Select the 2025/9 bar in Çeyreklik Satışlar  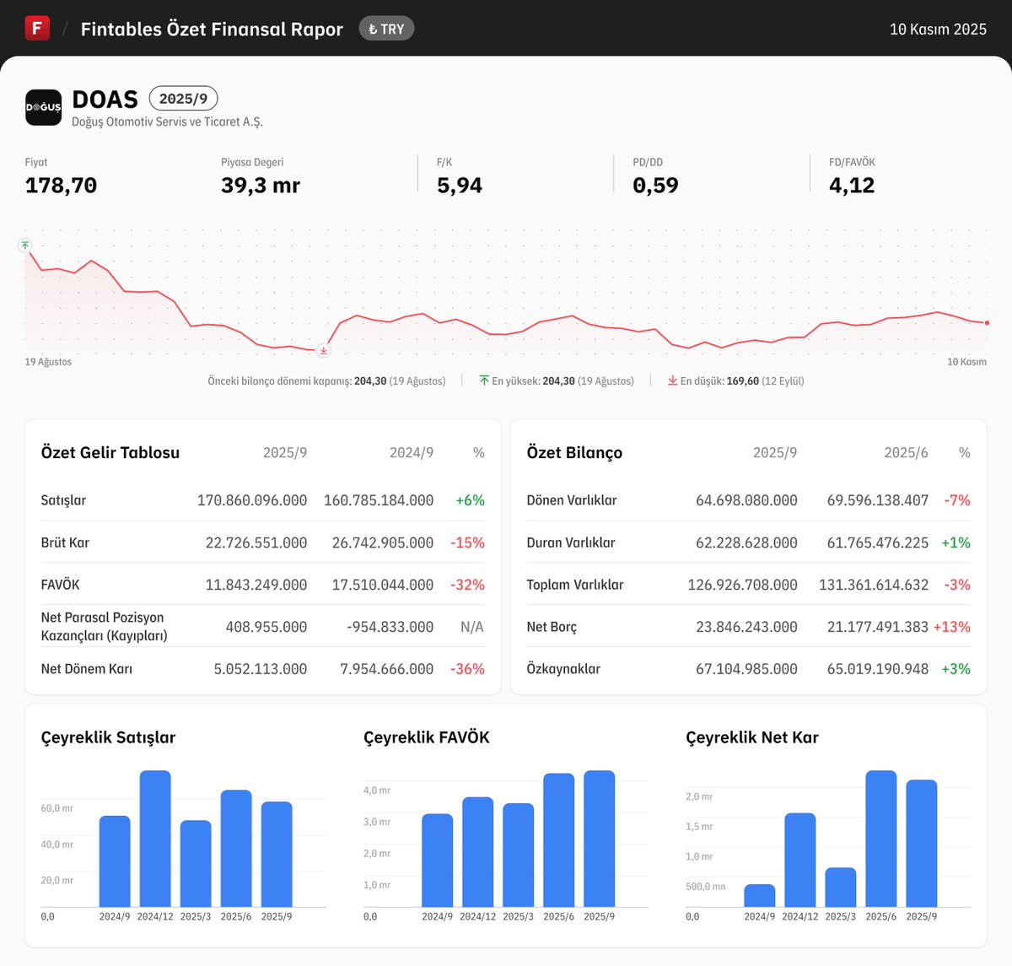pyautogui.click(x=276, y=856)
